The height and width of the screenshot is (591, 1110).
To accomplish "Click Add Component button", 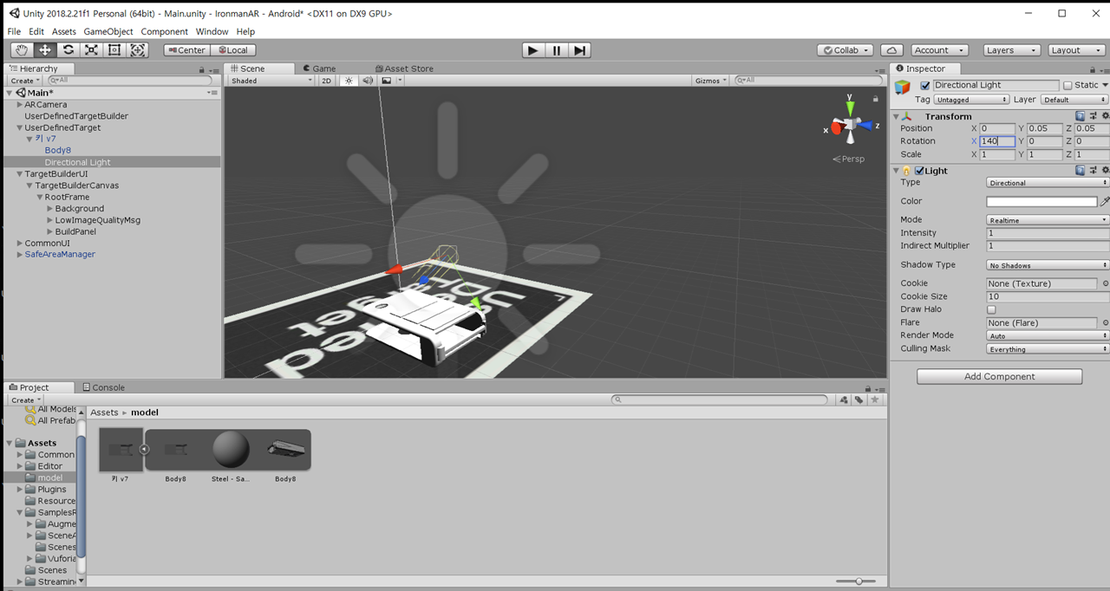I will tap(999, 377).
